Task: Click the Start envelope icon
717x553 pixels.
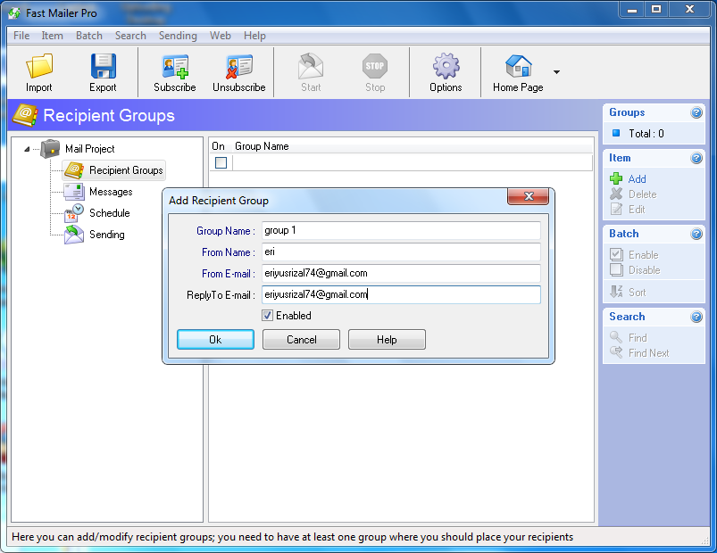Action: point(311,66)
